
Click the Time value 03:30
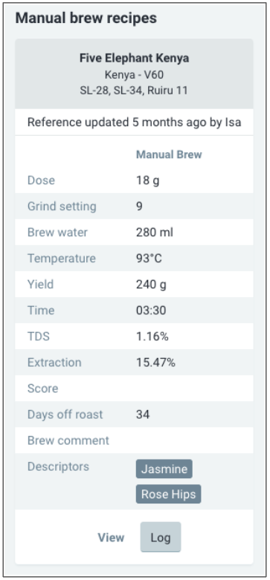[x=151, y=310]
